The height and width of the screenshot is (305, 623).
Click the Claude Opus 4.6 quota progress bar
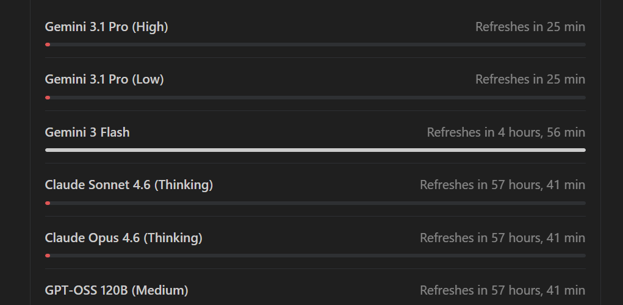coord(315,256)
